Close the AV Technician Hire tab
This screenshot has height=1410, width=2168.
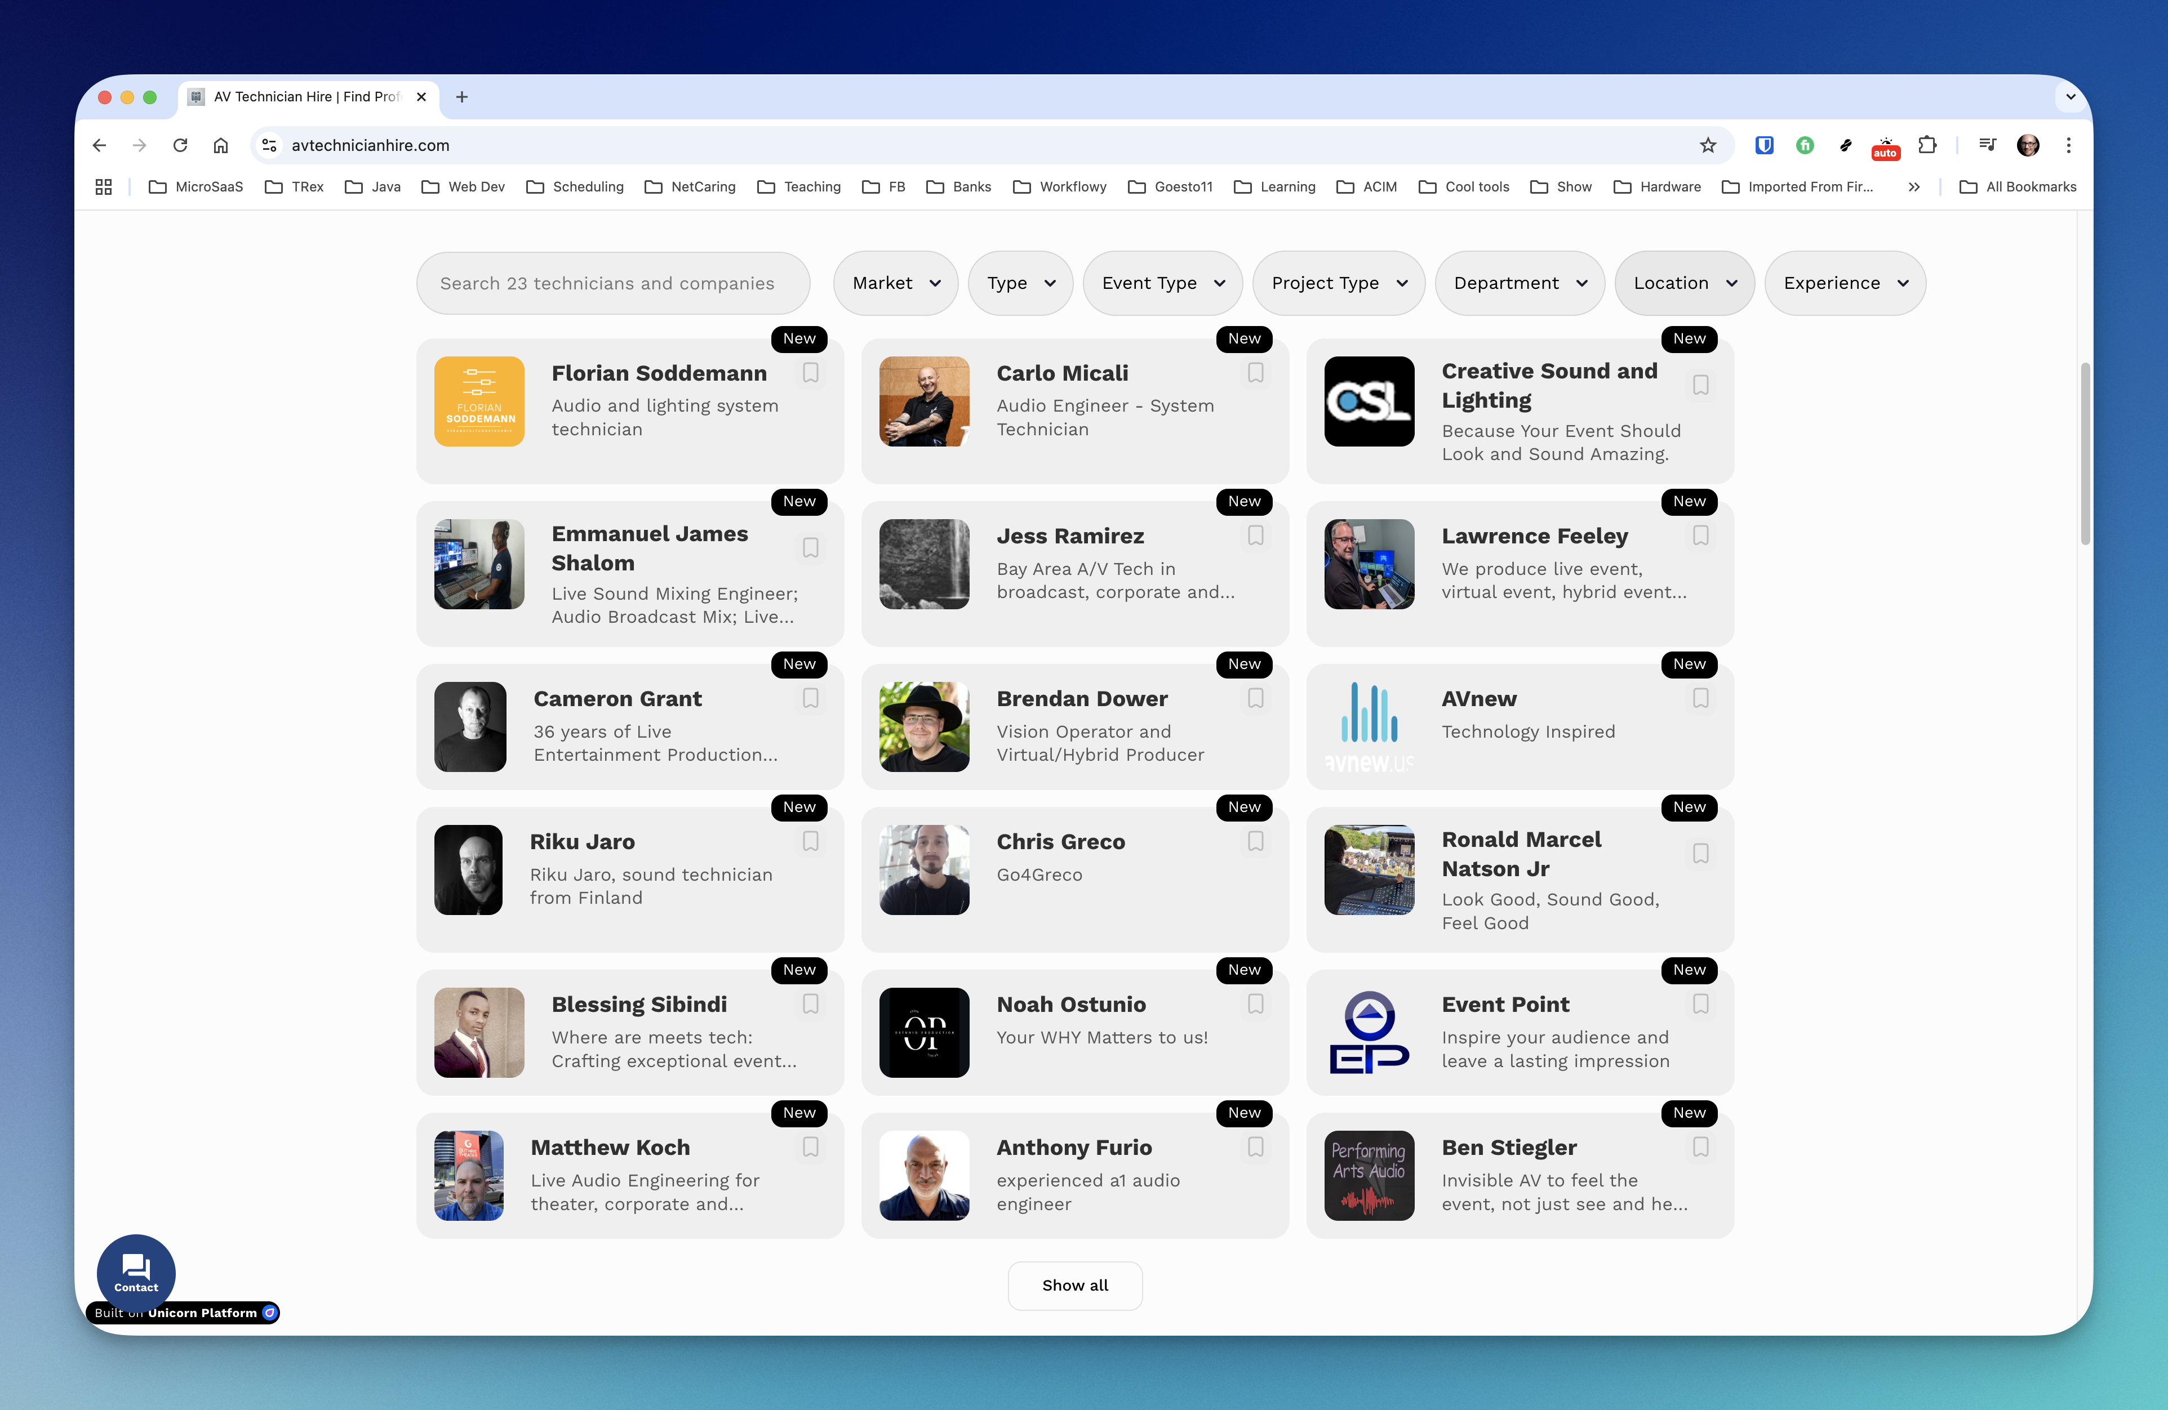click(x=421, y=96)
